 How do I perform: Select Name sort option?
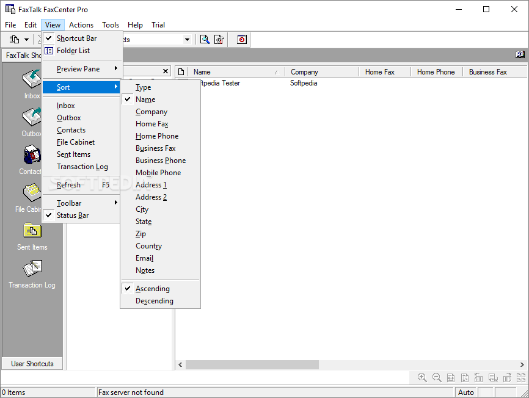(x=160, y=99)
